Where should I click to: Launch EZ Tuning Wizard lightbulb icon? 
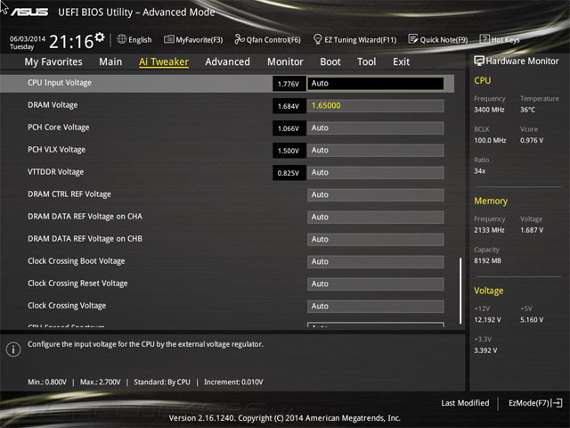[317, 39]
